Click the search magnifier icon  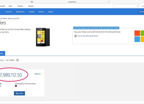pyautogui.click(x=138, y=6)
